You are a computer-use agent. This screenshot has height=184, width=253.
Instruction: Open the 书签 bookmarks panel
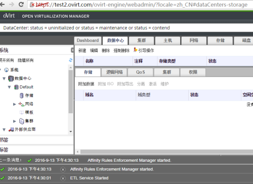tap(36, 140)
